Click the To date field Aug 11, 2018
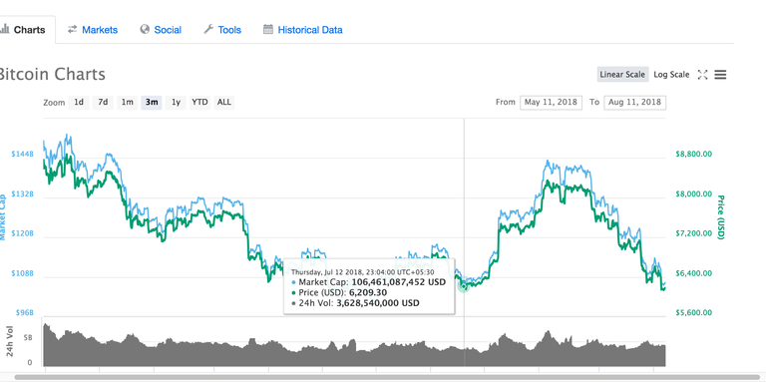 pyautogui.click(x=634, y=102)
